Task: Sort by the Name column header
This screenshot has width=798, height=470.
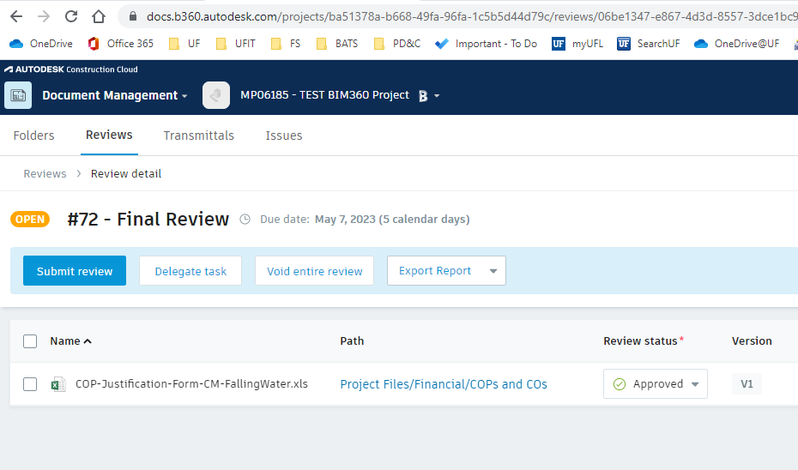Action: (70, 341)
